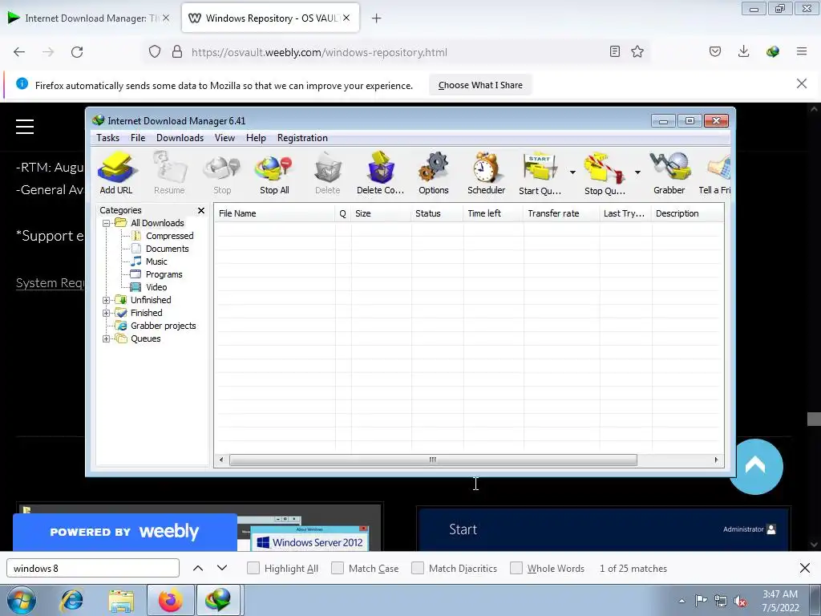The image size is (821, 616).
Task: Click the Delete toolbar icon
Action: 328,173
